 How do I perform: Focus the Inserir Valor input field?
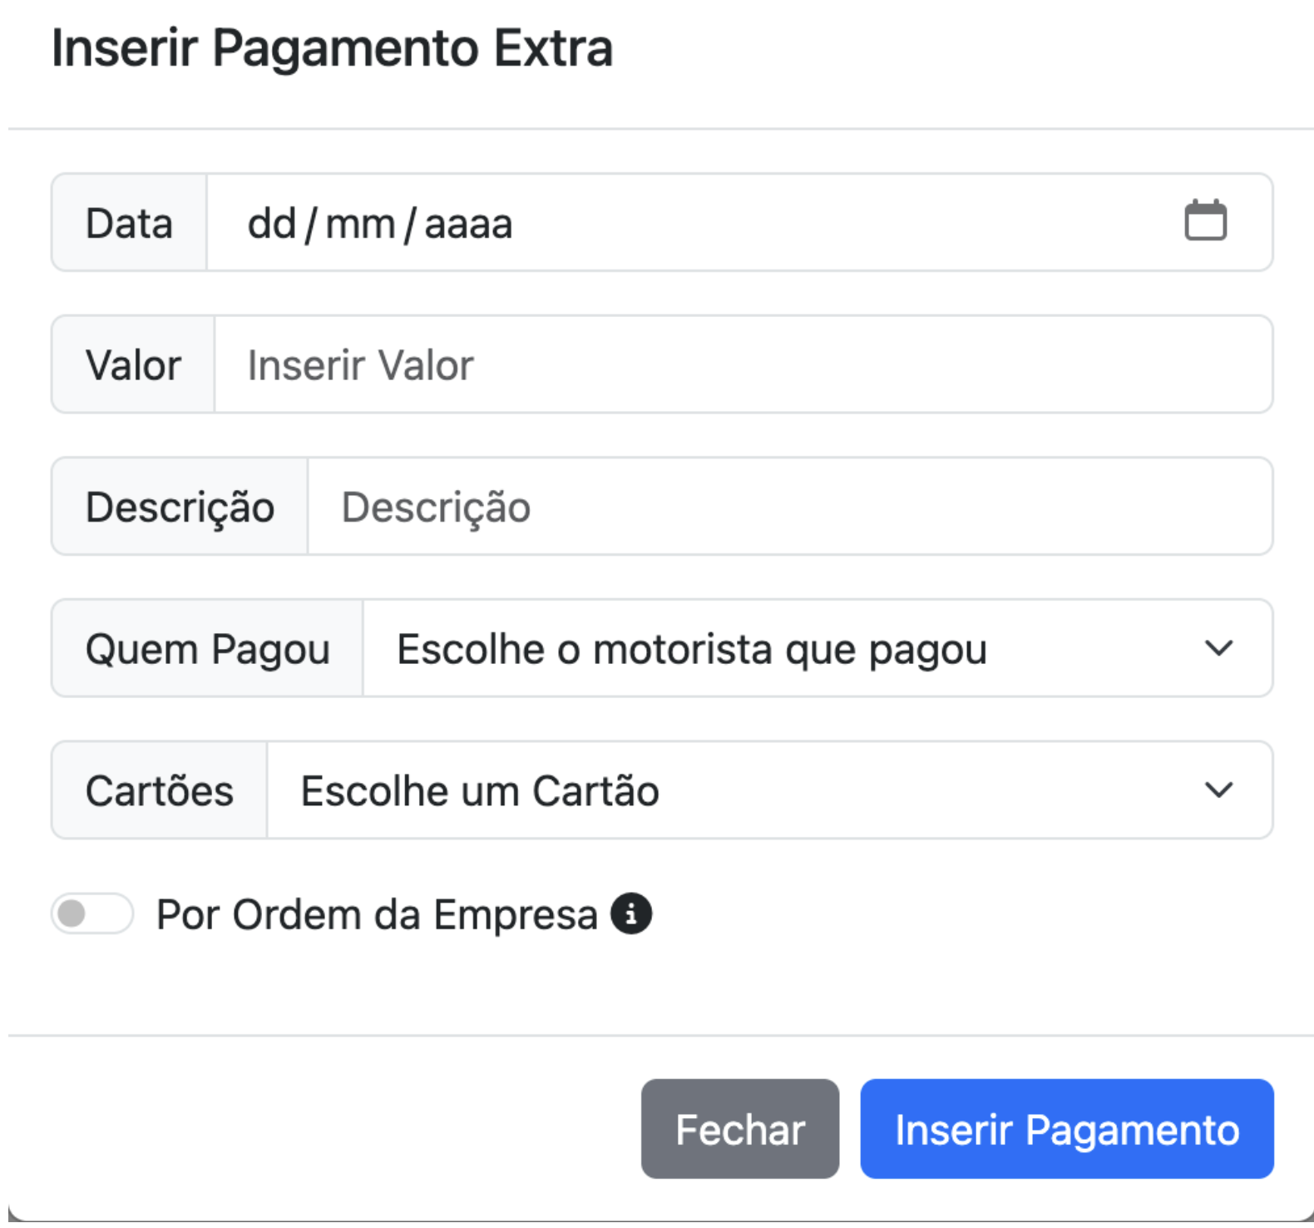pos(743,364)
